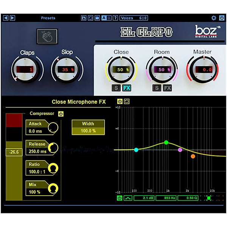
Task: Go to the previous preset with the left arrow
Action: [6, 18]
